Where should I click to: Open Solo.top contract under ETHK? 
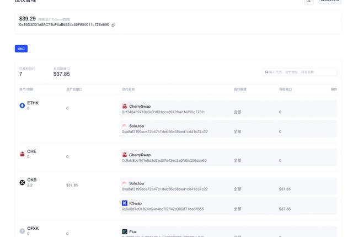[136, 126]
